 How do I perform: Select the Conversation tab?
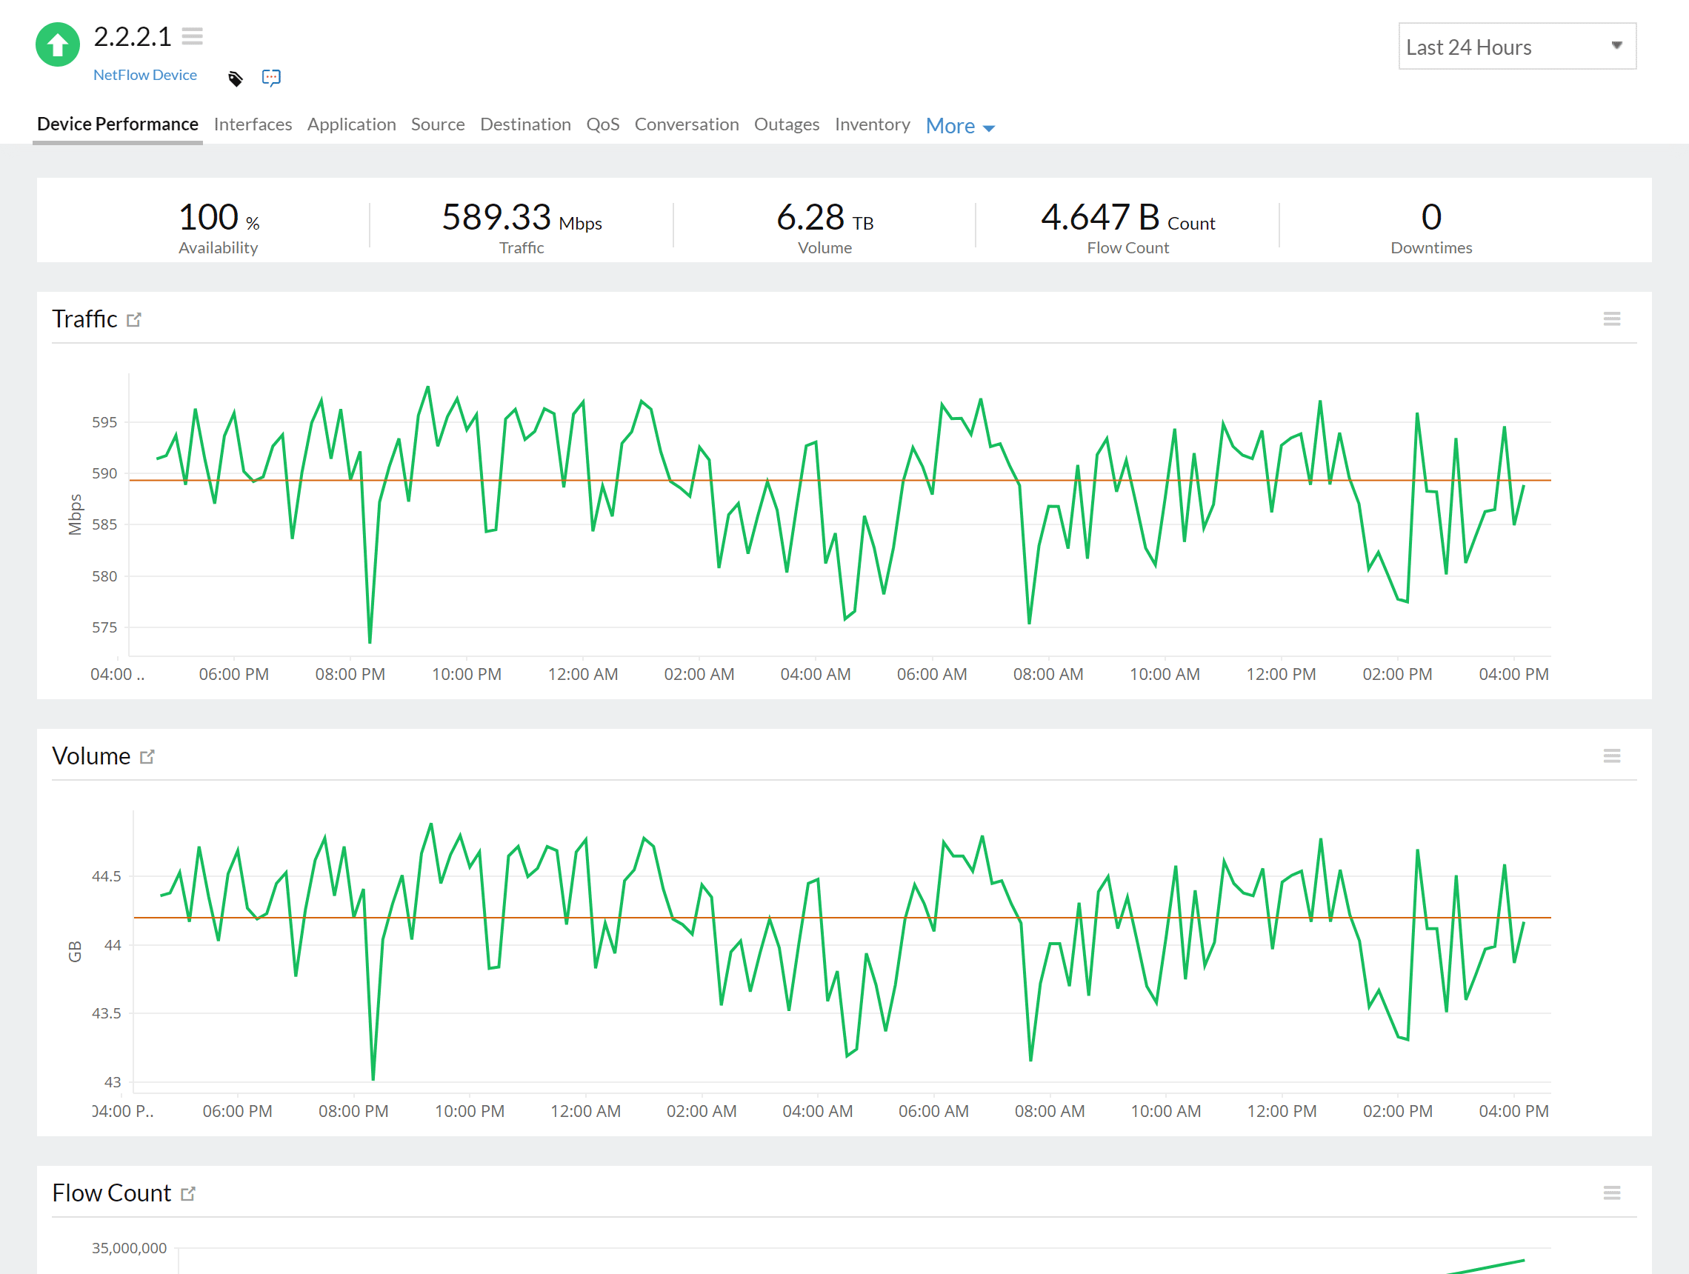[687, 124]
